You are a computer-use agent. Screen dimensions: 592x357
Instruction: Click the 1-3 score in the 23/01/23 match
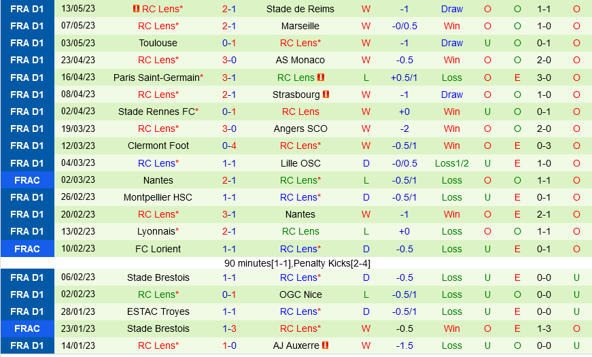pos(229,328)
